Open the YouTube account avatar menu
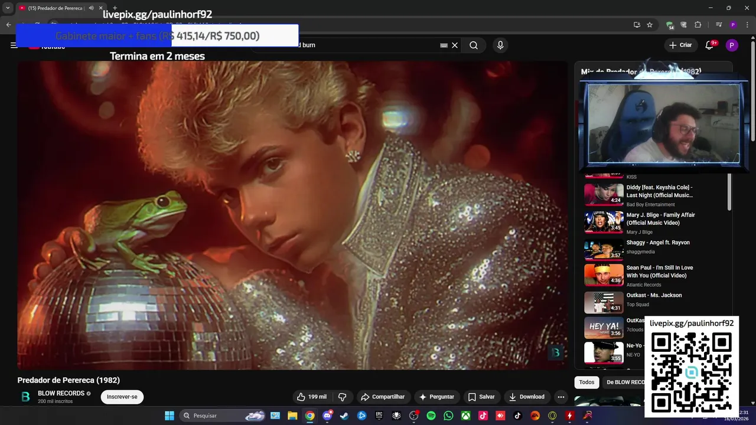This screenshot has height=425, width=756. (732, 45)
